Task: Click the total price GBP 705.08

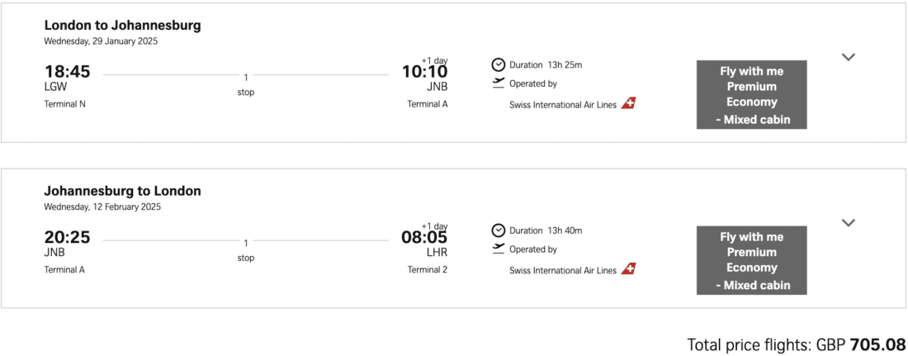Action: (795, 344)
